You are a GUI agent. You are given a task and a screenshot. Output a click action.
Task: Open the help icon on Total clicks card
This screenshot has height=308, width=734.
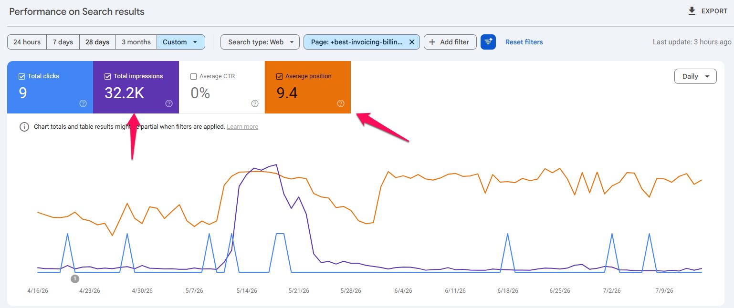click(x=83, y=103)
